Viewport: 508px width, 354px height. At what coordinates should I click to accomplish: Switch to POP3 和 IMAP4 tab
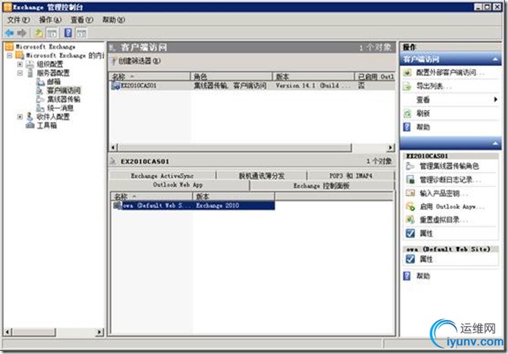point(351,176)
